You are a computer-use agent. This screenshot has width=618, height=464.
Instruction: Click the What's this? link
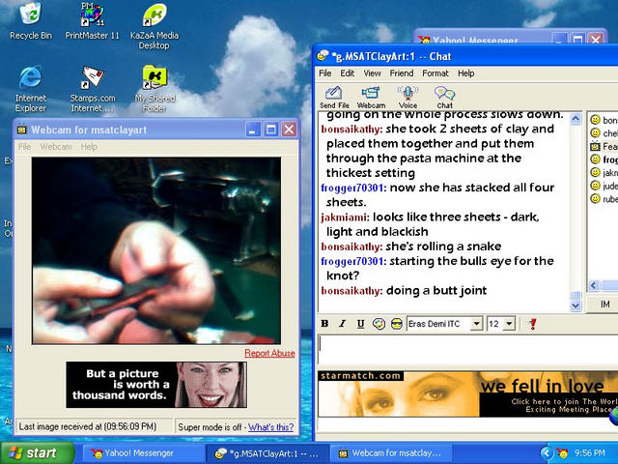pyautogui.click(x=270, y=427)
